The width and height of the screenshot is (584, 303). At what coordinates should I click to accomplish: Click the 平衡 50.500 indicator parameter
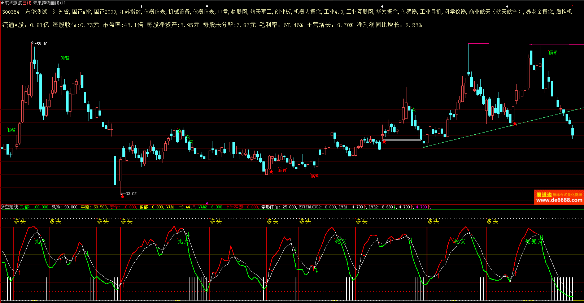click(x=93, y=207)
